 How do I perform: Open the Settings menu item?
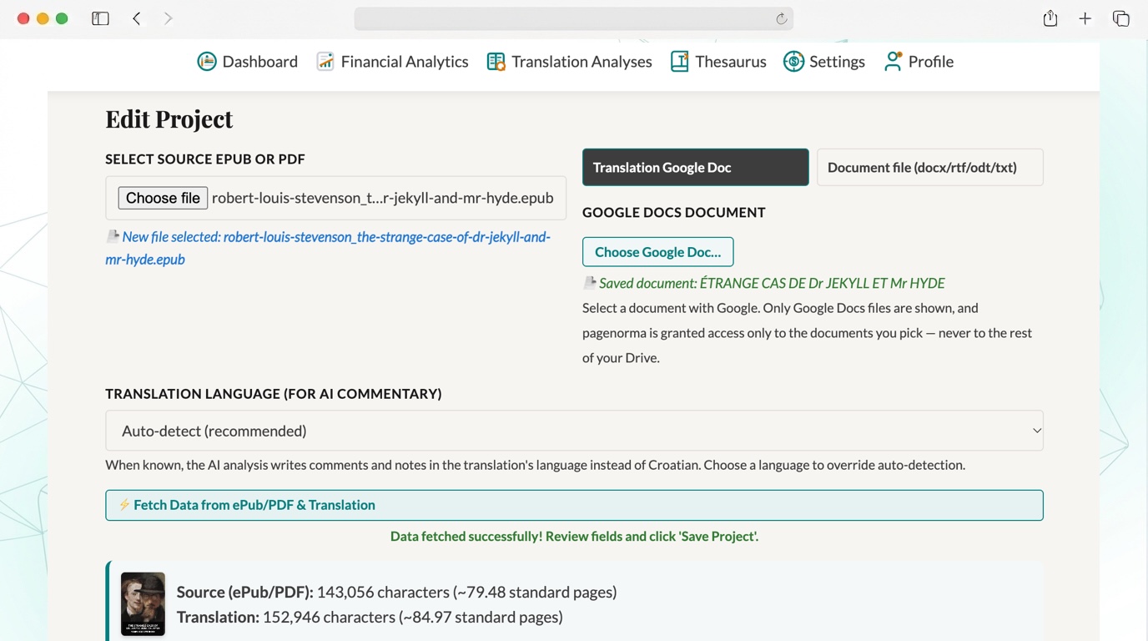824,61
